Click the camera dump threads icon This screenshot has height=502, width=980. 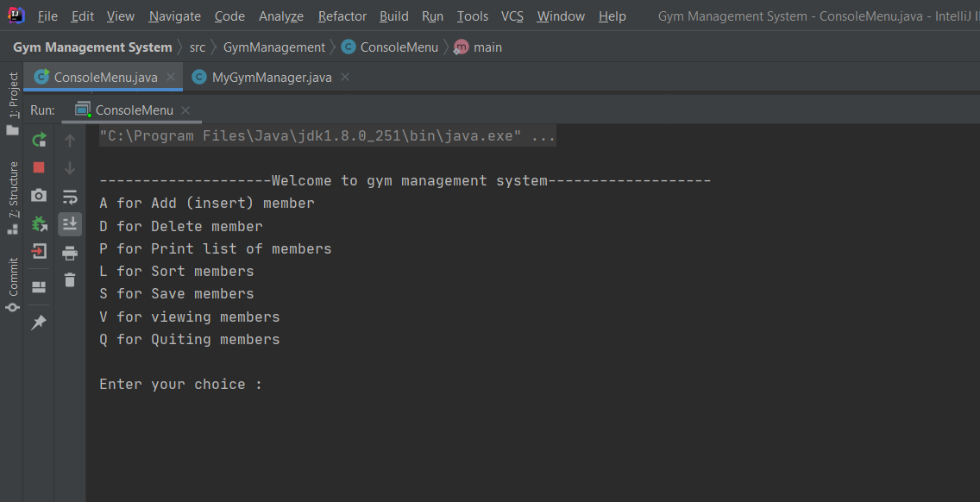click(x=39, y=195)
